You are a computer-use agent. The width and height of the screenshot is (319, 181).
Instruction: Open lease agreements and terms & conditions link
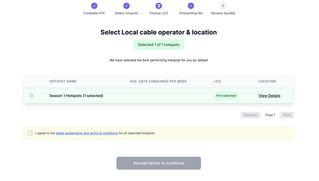pos(87,133)
